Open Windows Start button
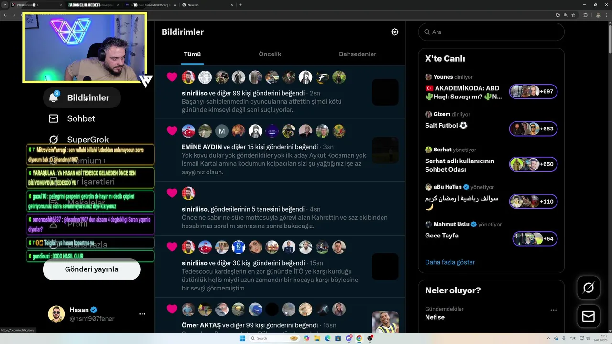The height and width of the screenshot is (344, 612). (x=242, y=338)
